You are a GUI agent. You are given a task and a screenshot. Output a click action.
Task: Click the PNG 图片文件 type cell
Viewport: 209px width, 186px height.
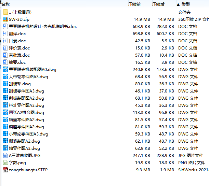(x=192, y=163)
